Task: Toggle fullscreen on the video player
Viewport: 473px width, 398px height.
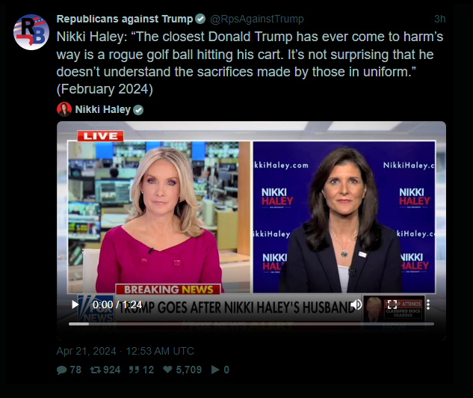Action: pyautogui.click(x=392, y=304)
